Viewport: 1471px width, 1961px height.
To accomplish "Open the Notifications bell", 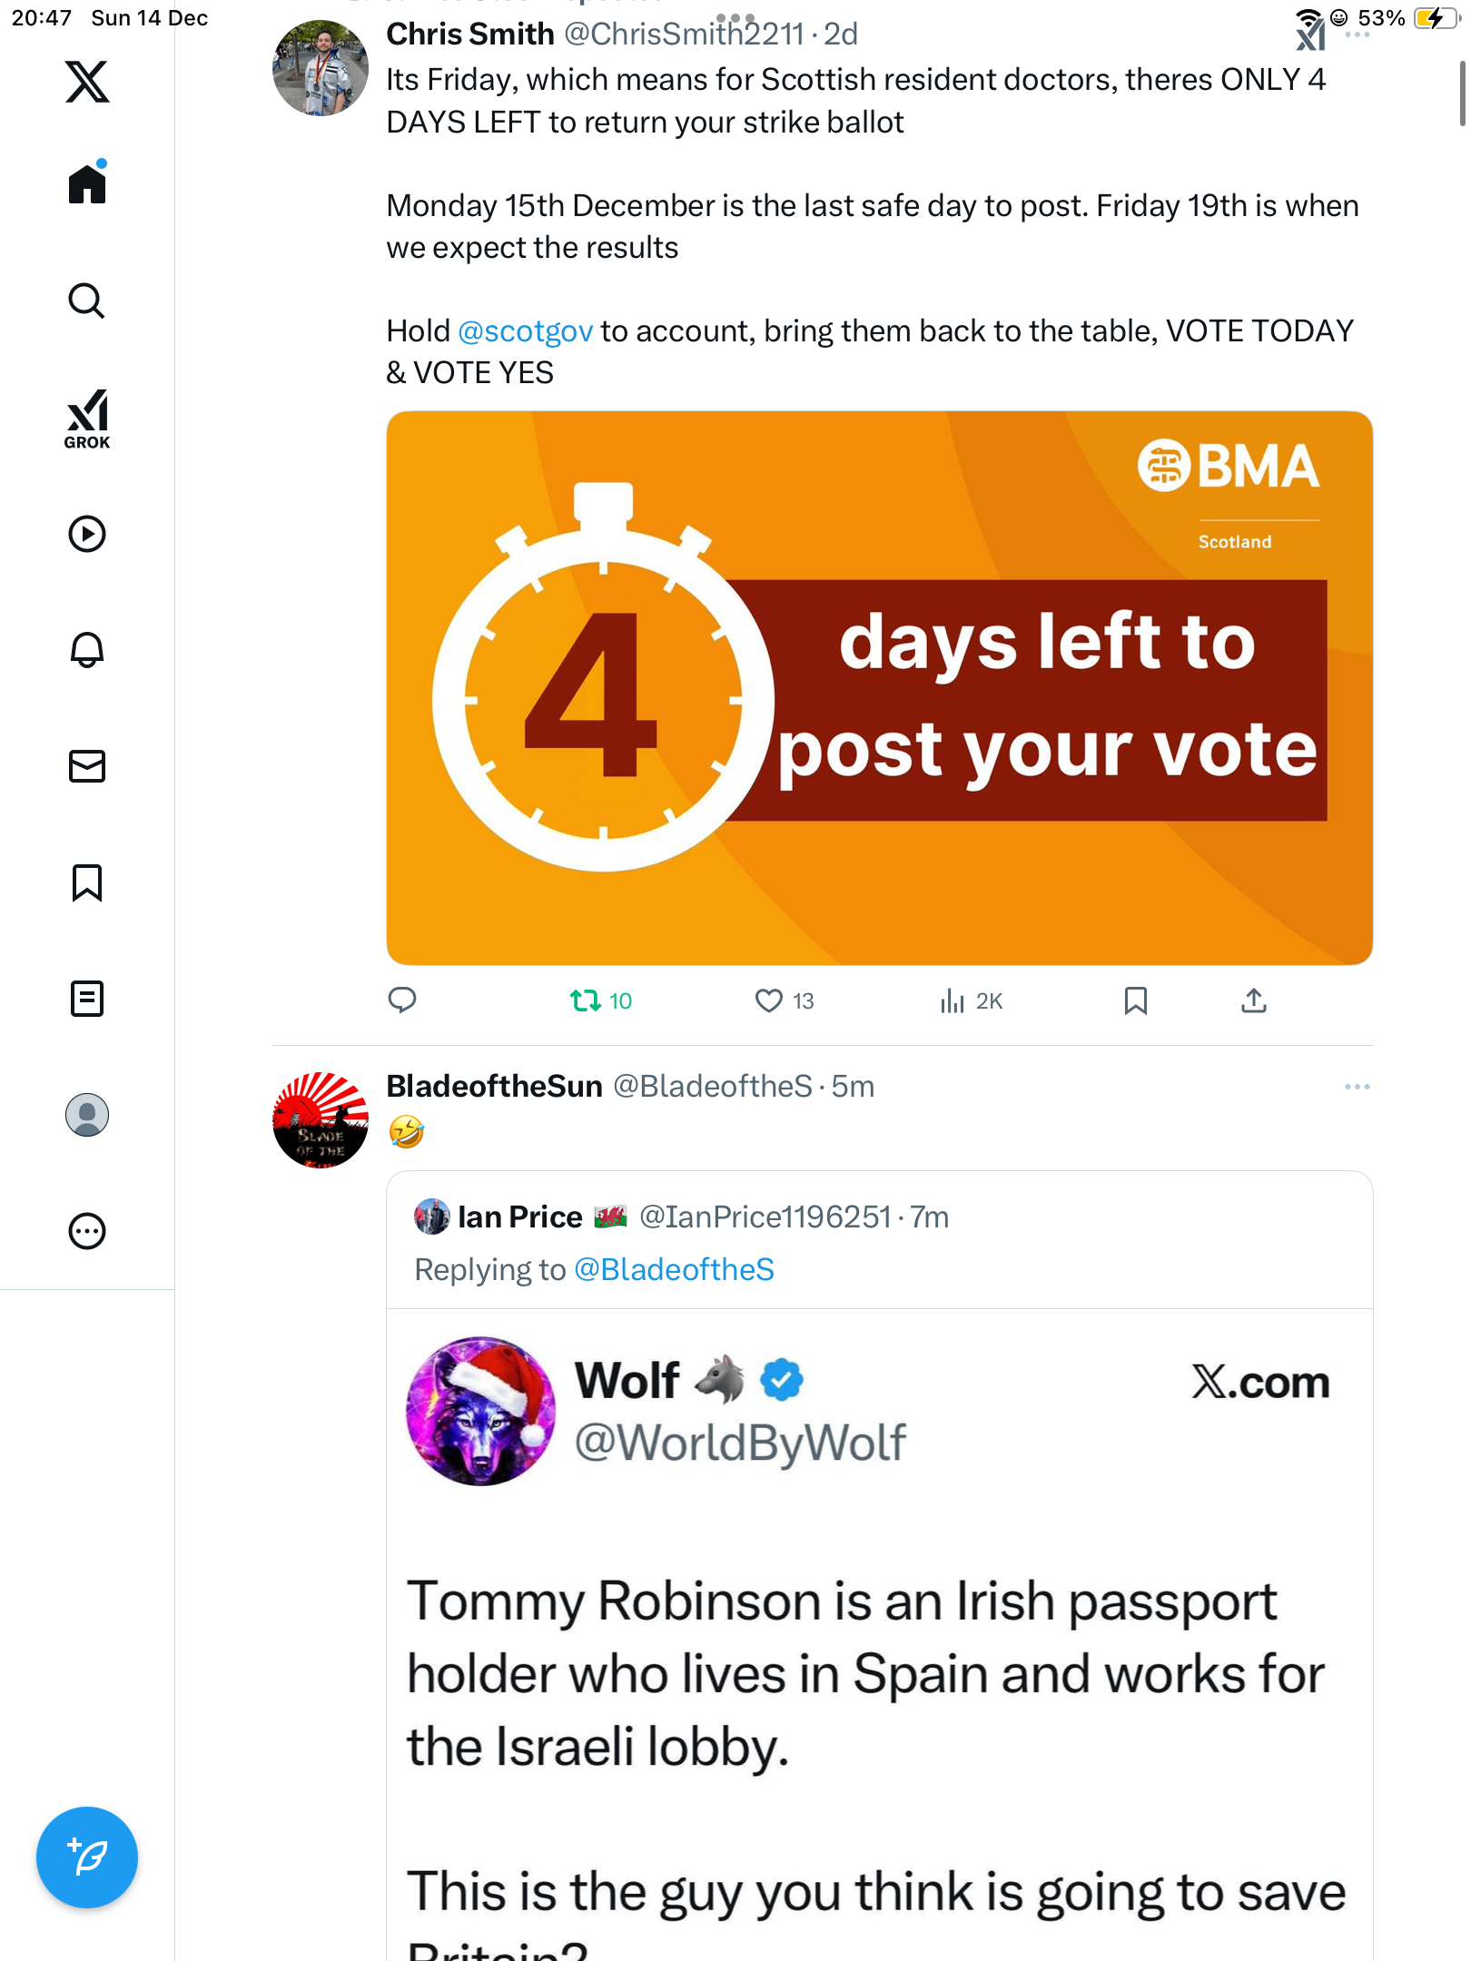I will pyautogui.click(x=87, y=650).
